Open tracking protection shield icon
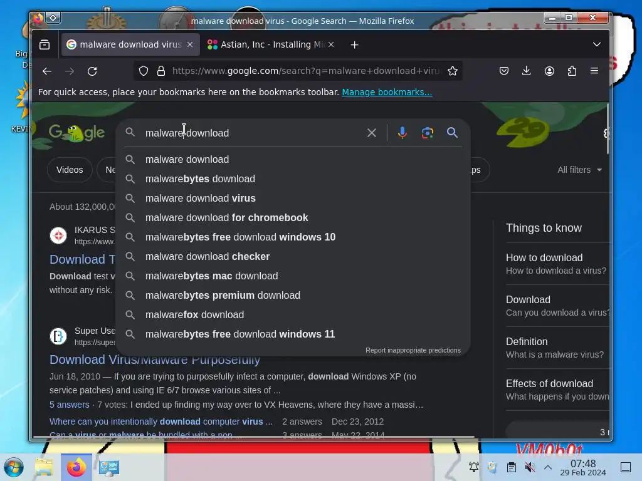This screenshot has width=642, height=481. [144, 71]
